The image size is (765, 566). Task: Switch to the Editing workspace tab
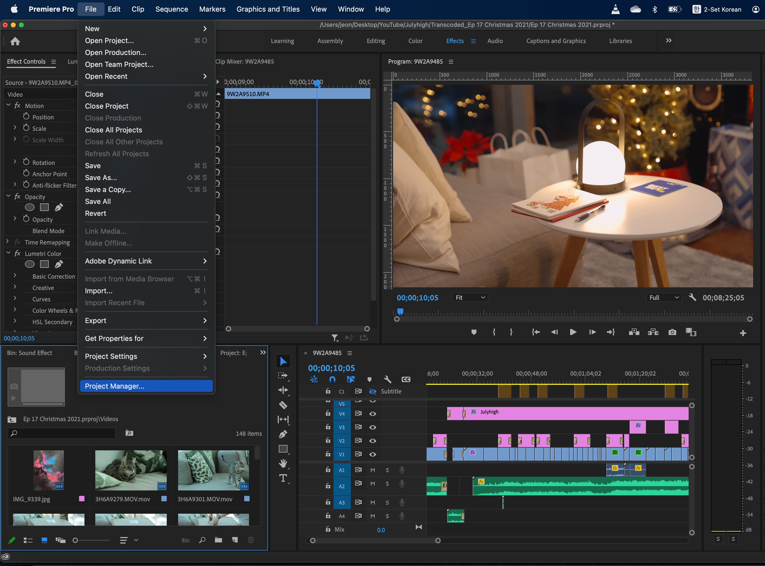coord(376,41)
